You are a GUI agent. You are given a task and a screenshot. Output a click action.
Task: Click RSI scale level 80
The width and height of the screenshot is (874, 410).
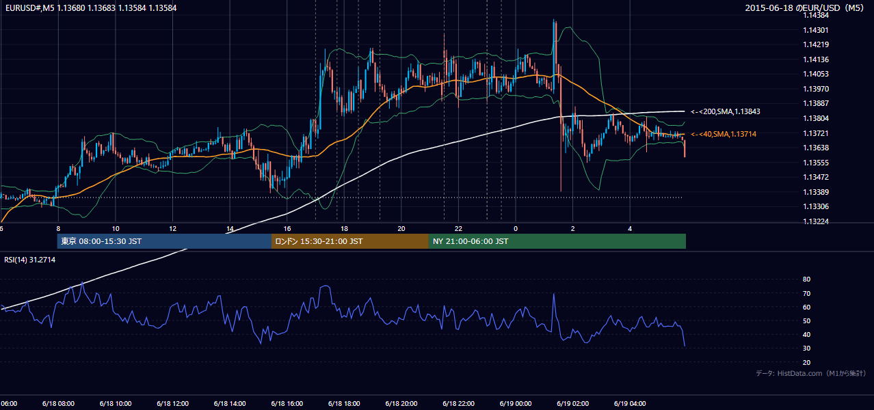coord(806,279)
